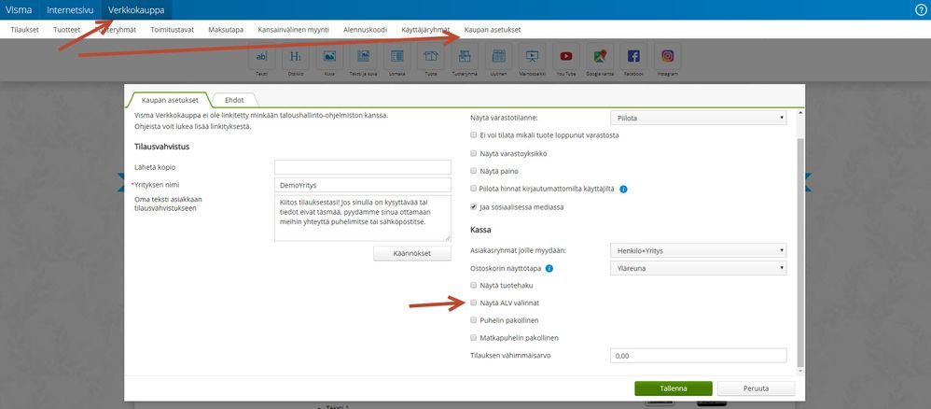Click Yrityksen nimi field with DemoYritys
This screenshot has width=931, height=409.
click(363, 185)
